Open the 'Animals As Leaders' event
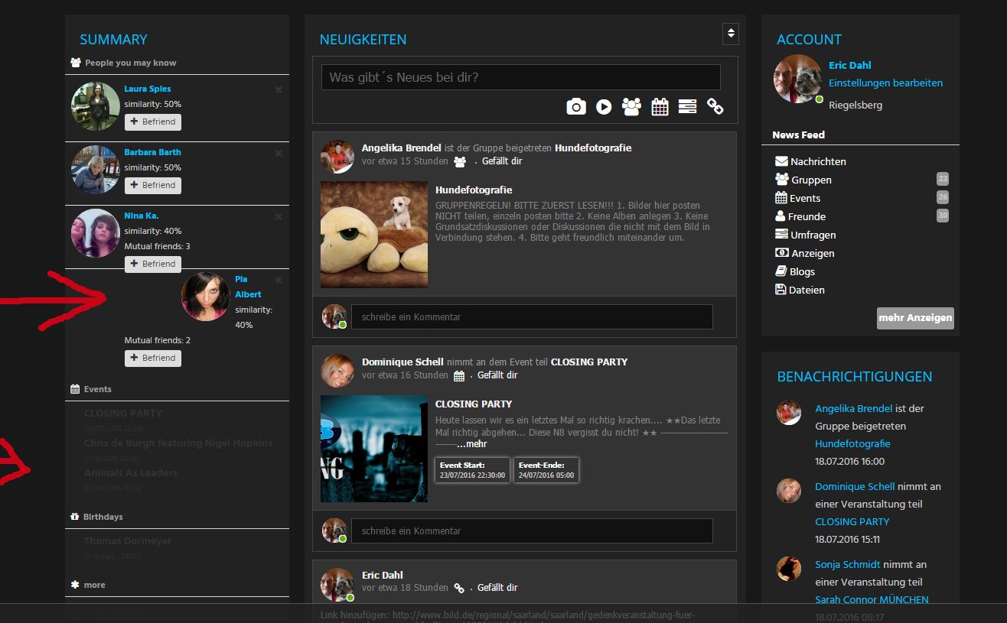 pos(131,473)
